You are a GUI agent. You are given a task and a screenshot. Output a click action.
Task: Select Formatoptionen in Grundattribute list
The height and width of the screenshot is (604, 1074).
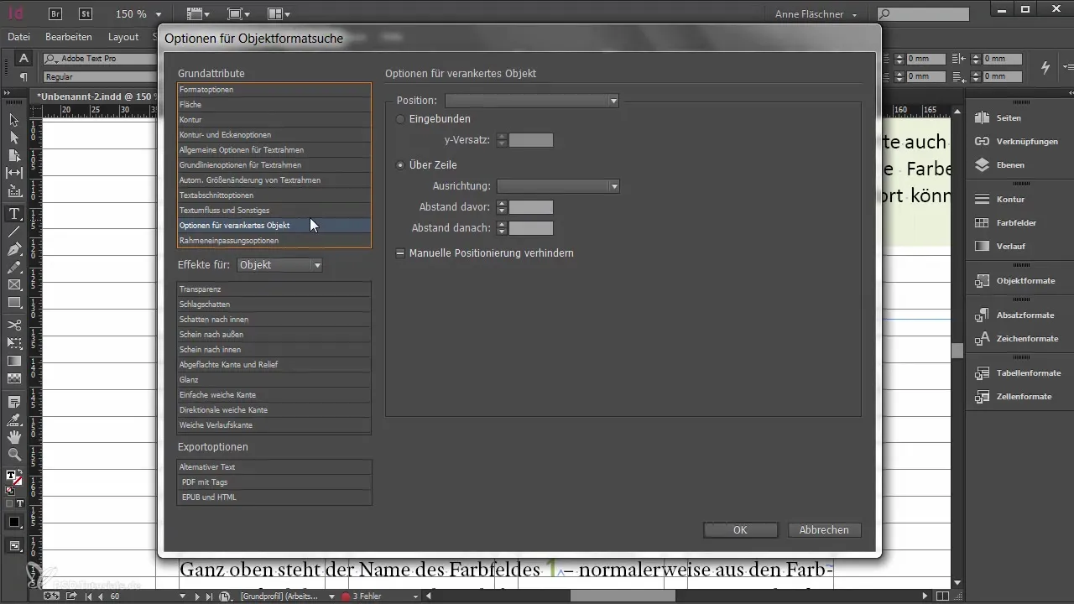point(274,90)
